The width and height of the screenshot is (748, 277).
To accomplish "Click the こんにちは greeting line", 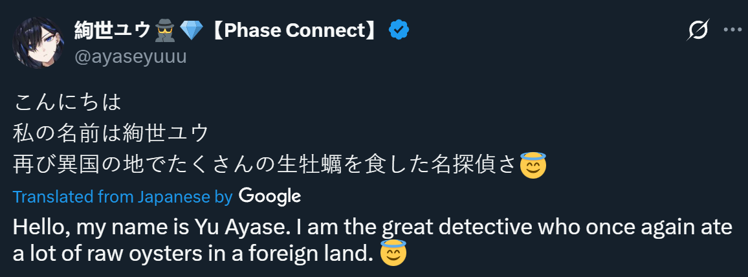I will pyautogui.click(x=67, y=102).
